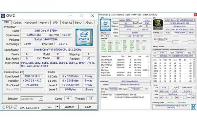The width and height of the screenshot is (197, 129).
Task: Click the Intel Core i7 logo in CPU-Z
Action: [x=84, y=37]
